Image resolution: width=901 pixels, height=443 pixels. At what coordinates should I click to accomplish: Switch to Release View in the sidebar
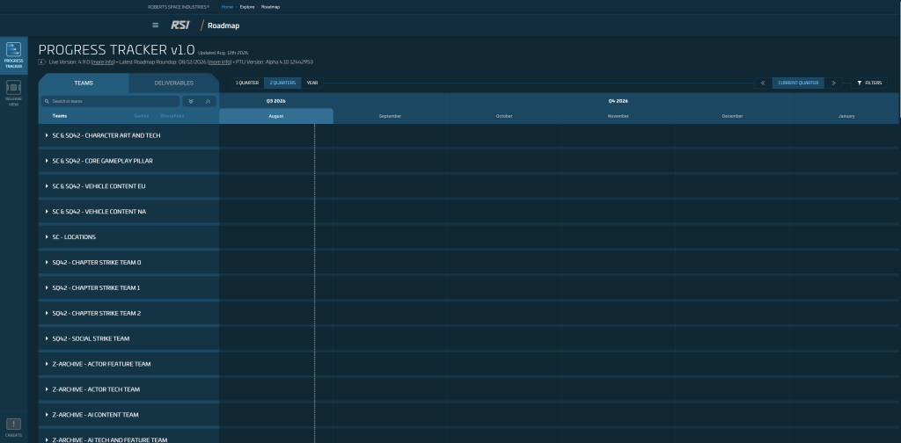click(14, 93)
